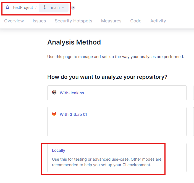Open the question mark help tooltip
194x183 pixels.
click(x=73, y=8)
